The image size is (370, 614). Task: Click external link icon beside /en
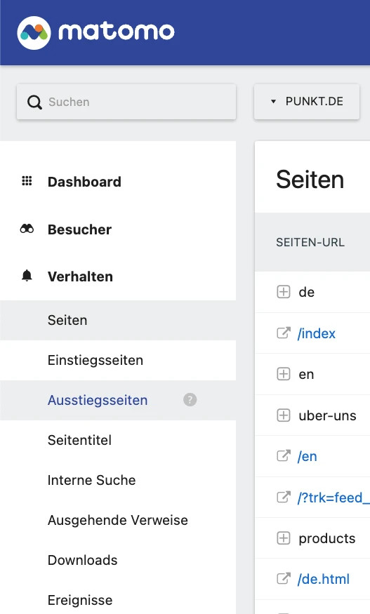(x=284, y=456)
